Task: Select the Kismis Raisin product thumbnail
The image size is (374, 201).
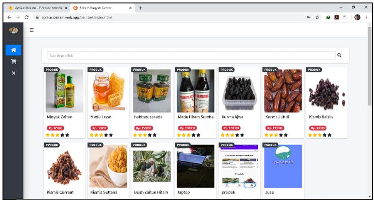Action: 327,91
